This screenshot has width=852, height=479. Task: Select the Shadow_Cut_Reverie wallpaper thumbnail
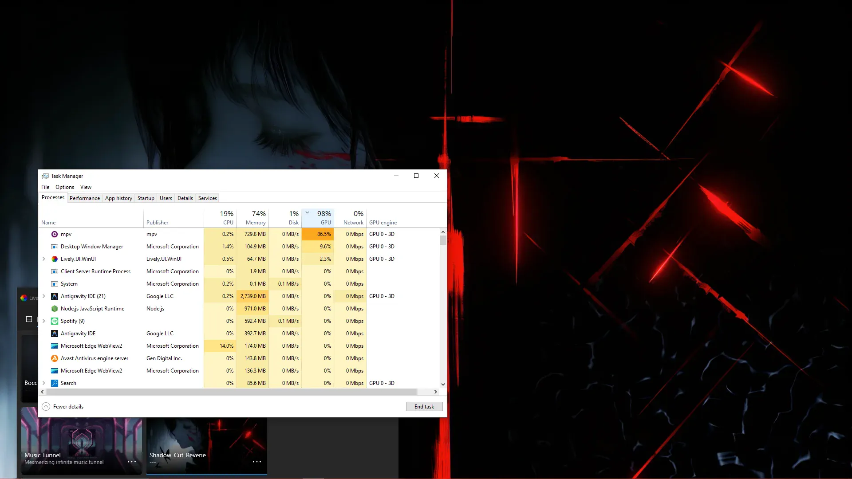[207, 446]
